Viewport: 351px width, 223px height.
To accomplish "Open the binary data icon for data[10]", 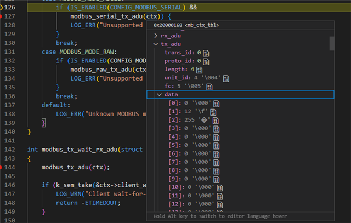I will [220, 188].
